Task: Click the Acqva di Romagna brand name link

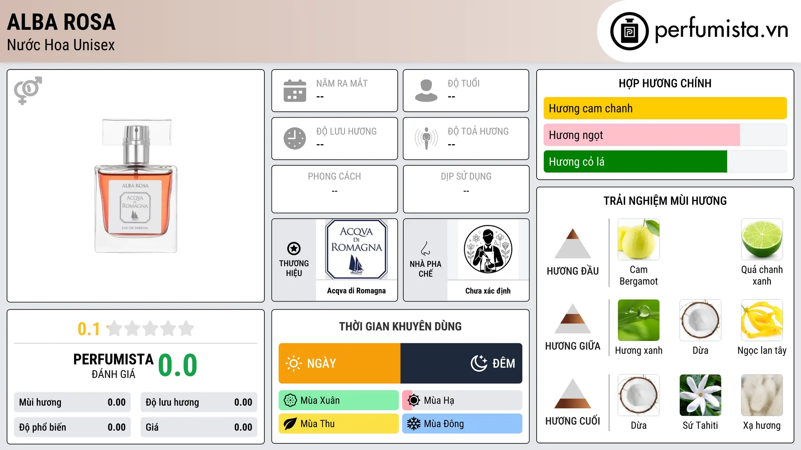Action: click(356, 291)
